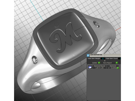Select the round diamond on the ring's left shoulder
Image resolution: width=135 pixels, height=101 pixels.
35,60
